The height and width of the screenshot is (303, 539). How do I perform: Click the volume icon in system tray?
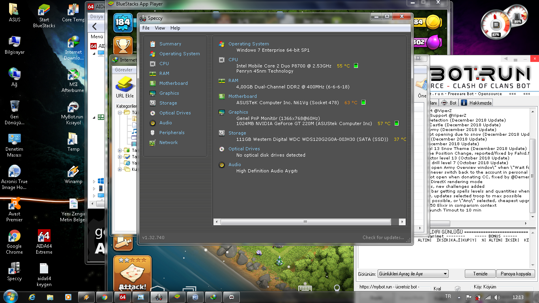(x=497, y=297)
